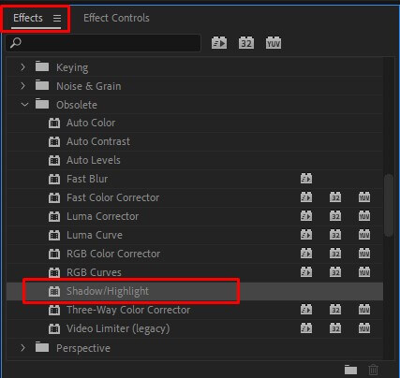Click the search magnifier icon
The image size is (400, 378).
point(16,43)
